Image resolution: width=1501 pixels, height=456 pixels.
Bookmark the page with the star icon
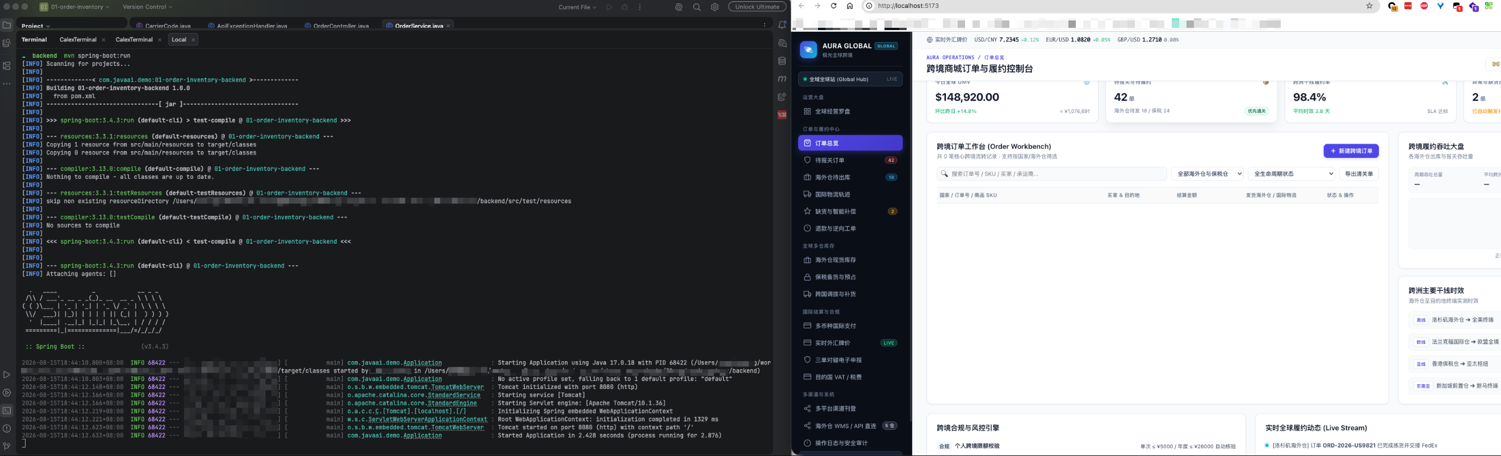coord(1369,6)
